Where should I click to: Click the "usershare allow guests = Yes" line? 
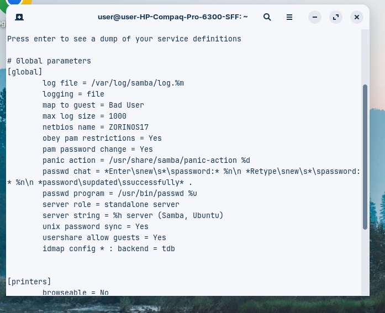104,237
